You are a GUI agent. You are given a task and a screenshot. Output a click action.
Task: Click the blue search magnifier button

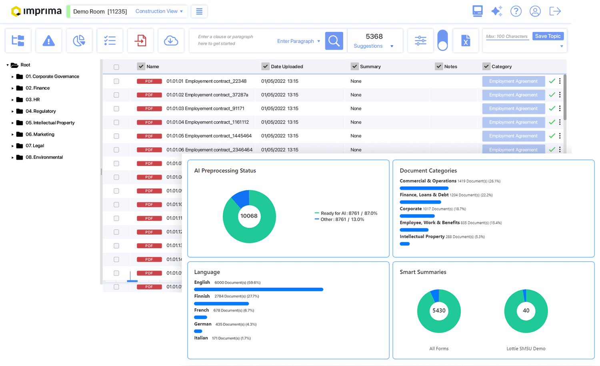(334, 41)
